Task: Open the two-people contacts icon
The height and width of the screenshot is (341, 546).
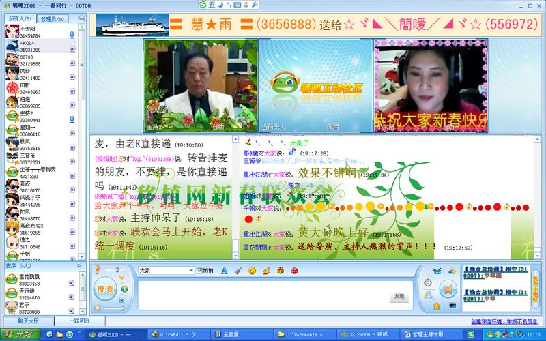Action: coord(428,295)
